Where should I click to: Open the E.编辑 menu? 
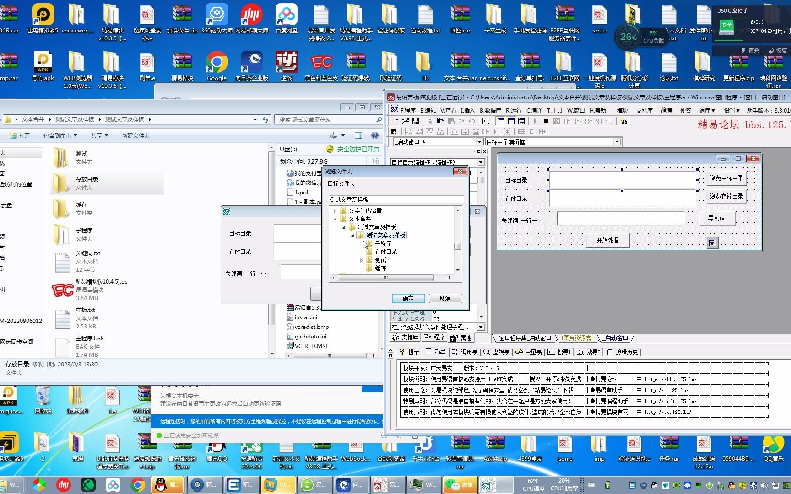[428, 111]
